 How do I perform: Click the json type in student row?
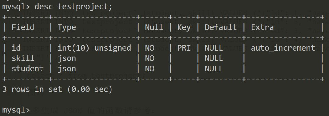67,69
